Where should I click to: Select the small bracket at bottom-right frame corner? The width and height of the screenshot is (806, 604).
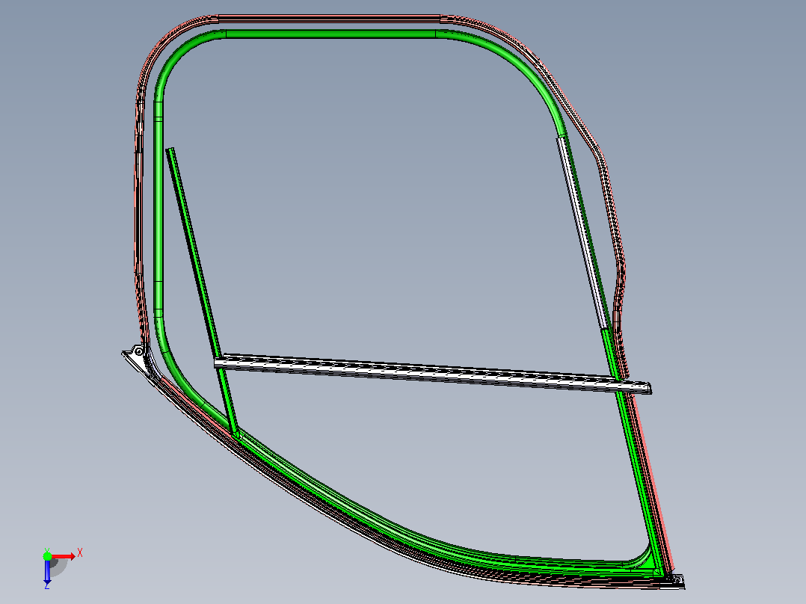pyautogui.click(x=677, y=581)
